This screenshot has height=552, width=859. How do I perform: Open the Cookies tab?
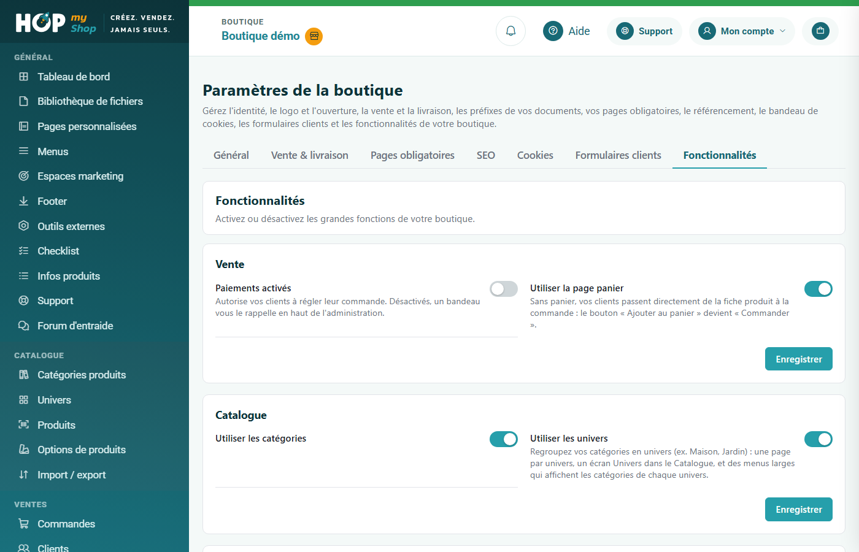[535, 155]
